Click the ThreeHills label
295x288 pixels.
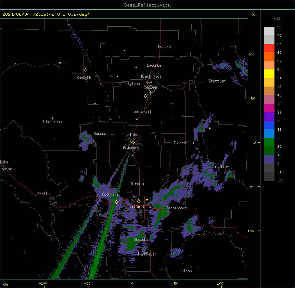(184, 143)
